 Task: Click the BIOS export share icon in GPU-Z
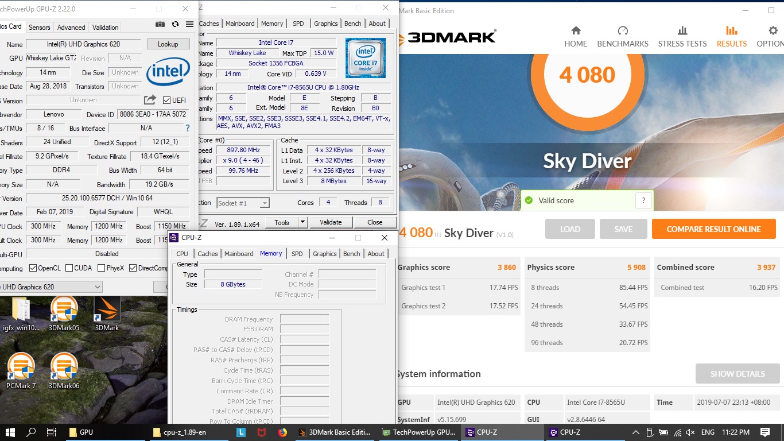pos(150,100)
